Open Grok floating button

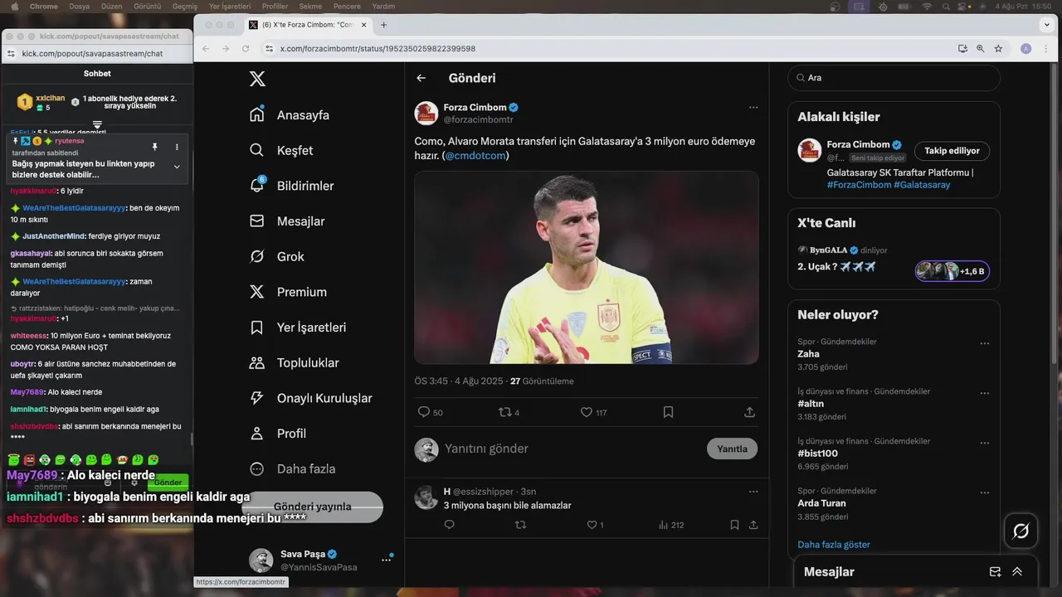1021,531
